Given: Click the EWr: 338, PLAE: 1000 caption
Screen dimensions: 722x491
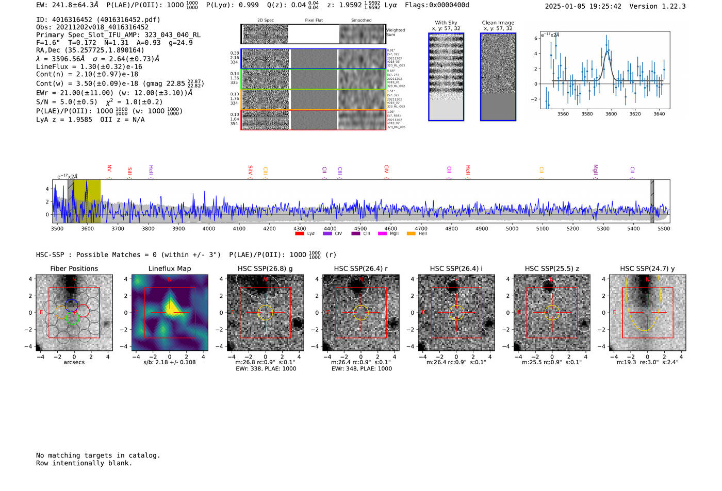Looking at the screenshot, I should click(266, 369).
